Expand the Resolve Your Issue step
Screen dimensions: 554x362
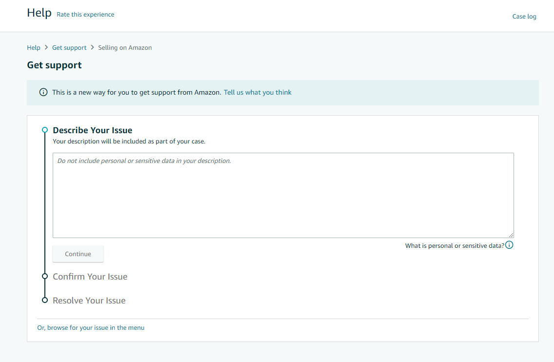[x=89, y=301]
